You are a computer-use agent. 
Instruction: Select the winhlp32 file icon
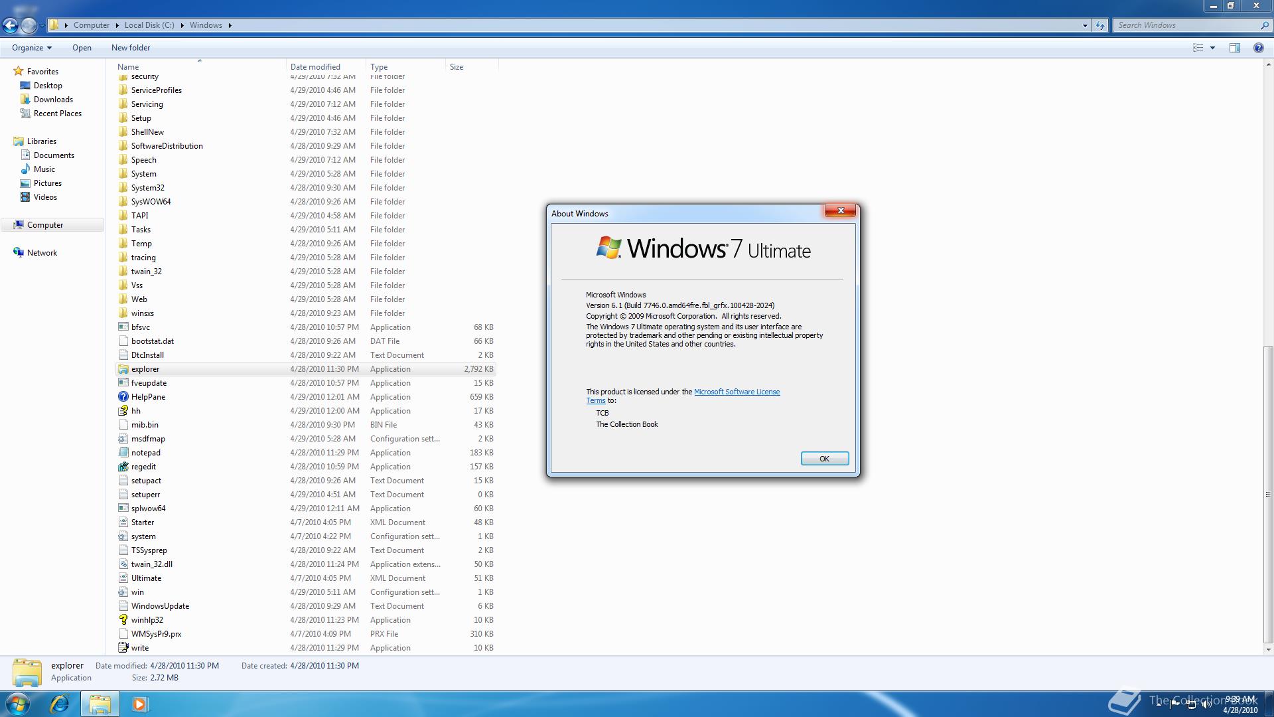click(x=123, y=620)
